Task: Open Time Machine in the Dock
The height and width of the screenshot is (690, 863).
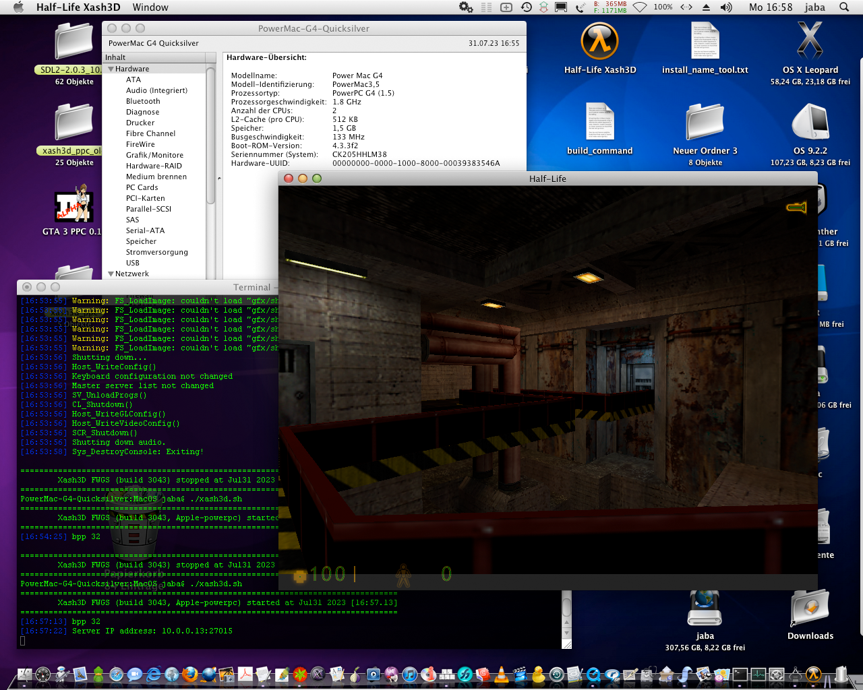Action: (557, 675)
